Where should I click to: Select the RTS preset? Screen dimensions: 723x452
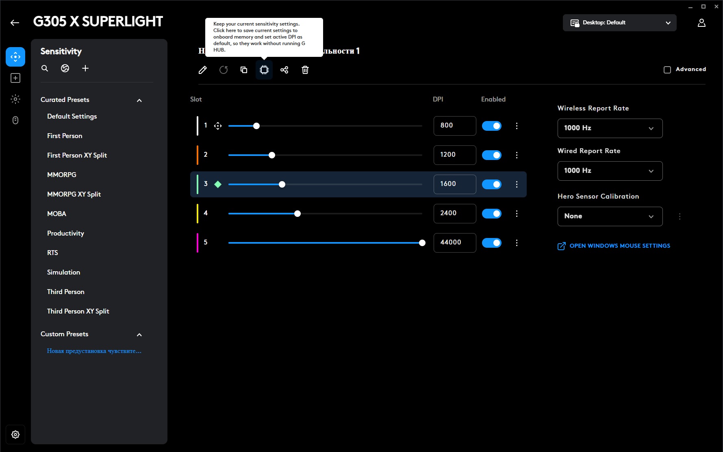click(x=52, y=253)
